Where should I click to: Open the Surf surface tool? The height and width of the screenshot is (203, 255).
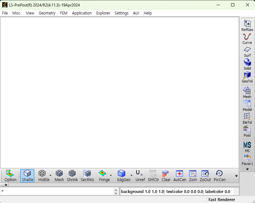point(247,52)
